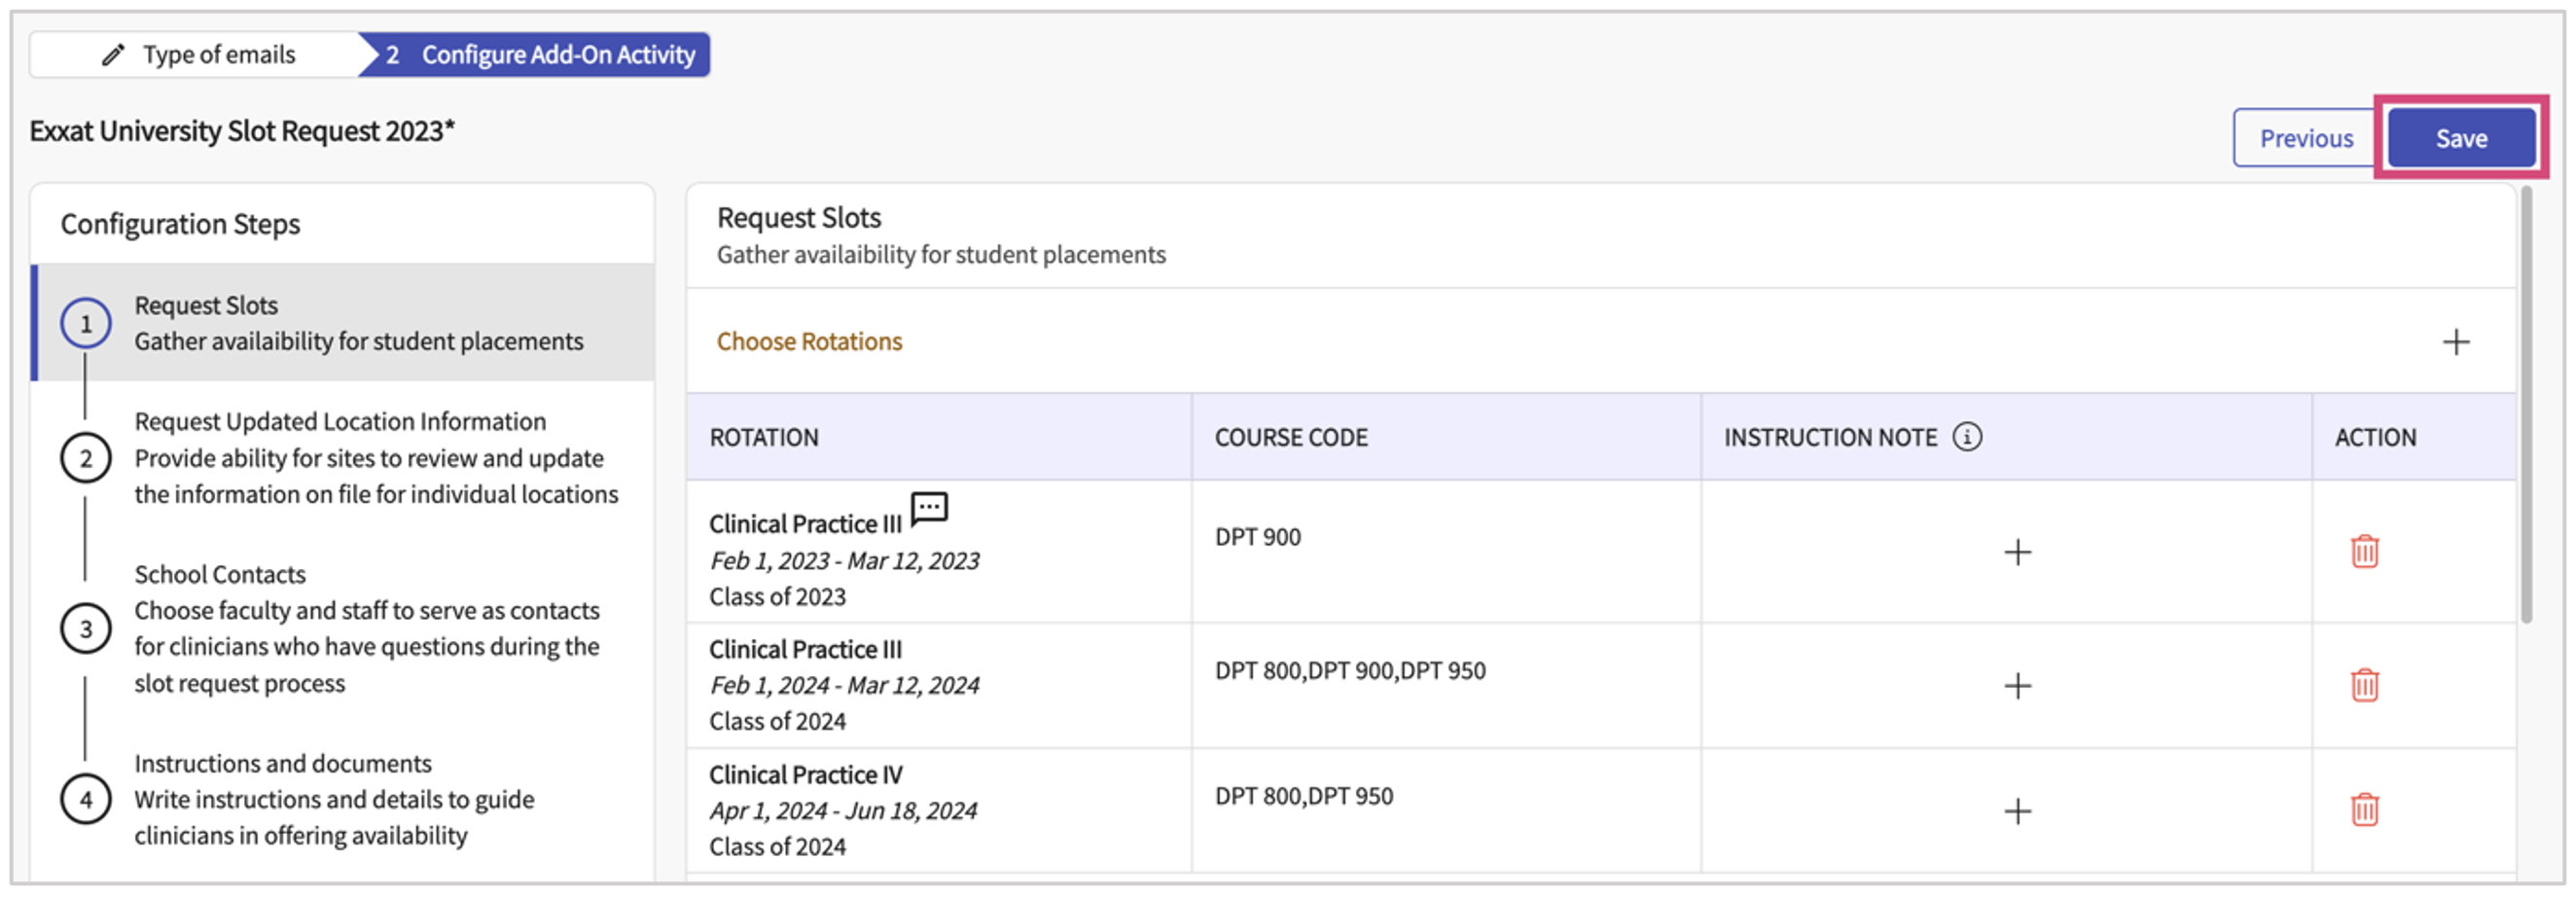Click the ROTATION column header
The height and width of the screenshot is (897, 2576).
764,437
